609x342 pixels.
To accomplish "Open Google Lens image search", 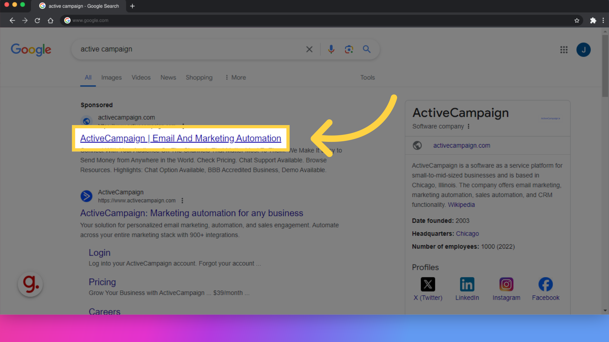I will [x=349, y=49].
